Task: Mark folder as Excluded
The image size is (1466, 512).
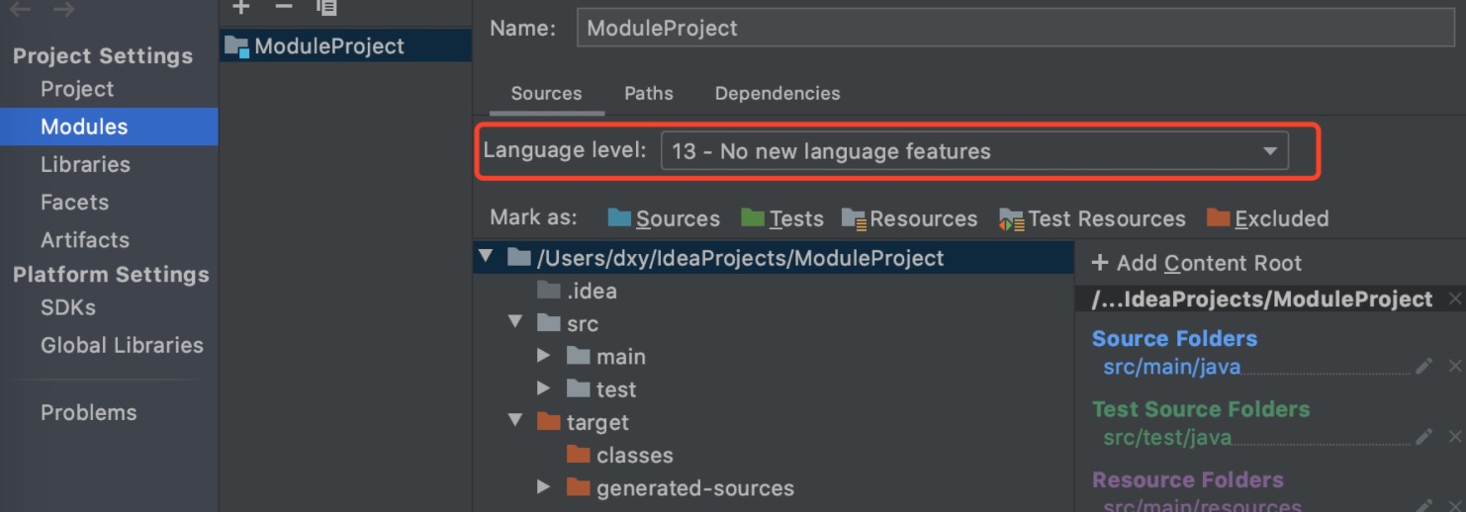Action: pos(1267,218)
